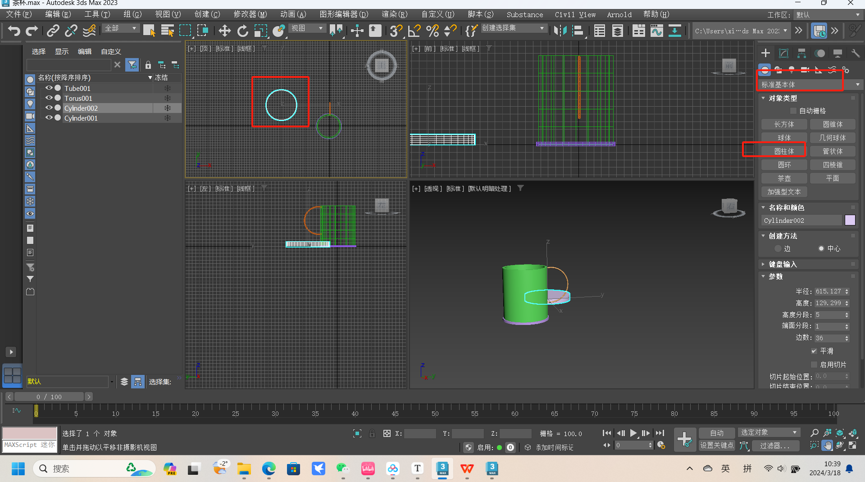Expand the 键盘输入 rollout

point(763,264)
